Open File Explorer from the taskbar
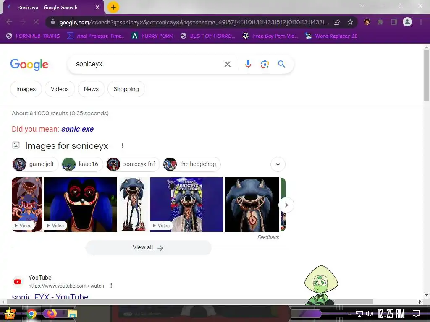This screenshot has width=430, height=322. [72, 314]
